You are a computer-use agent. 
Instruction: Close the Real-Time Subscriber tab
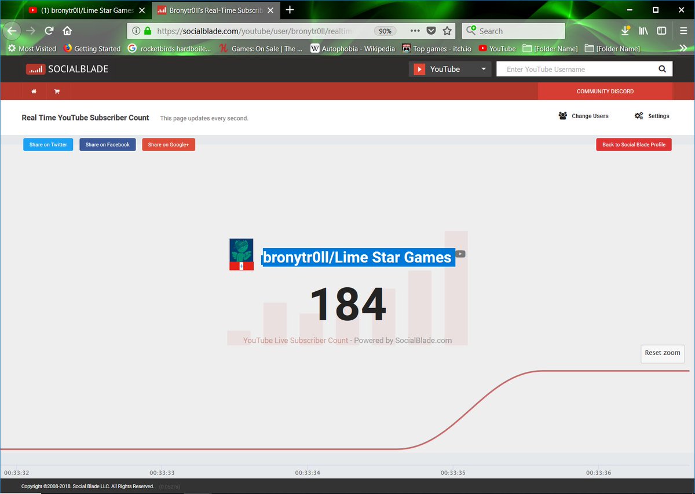coord(272,10)
